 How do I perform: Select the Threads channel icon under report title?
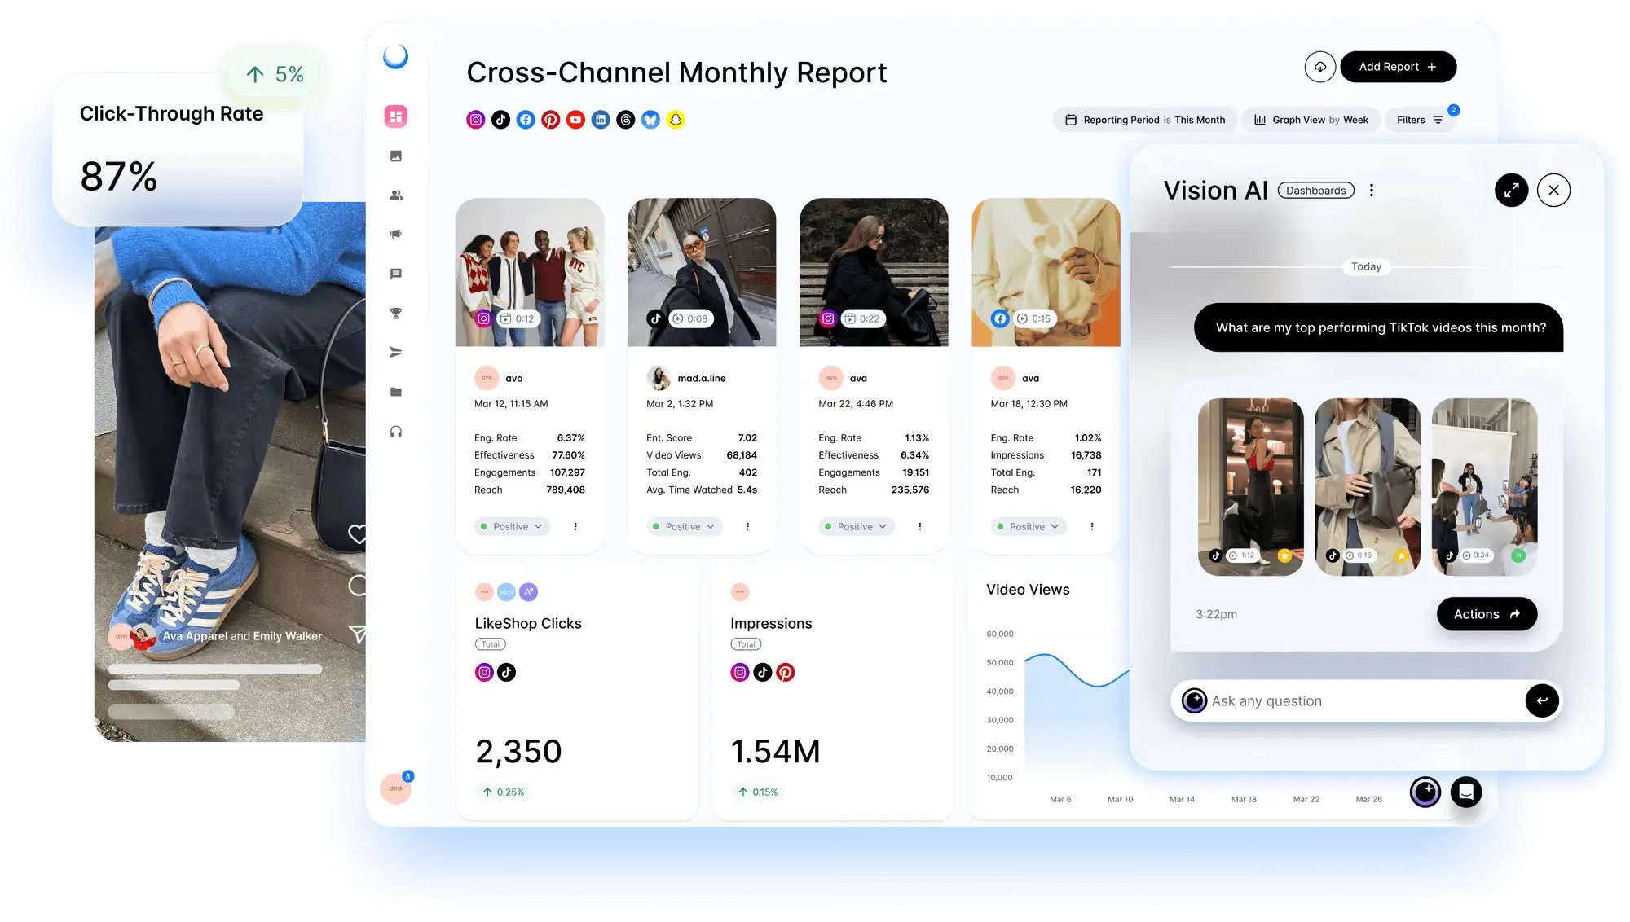tap(626, 120)
